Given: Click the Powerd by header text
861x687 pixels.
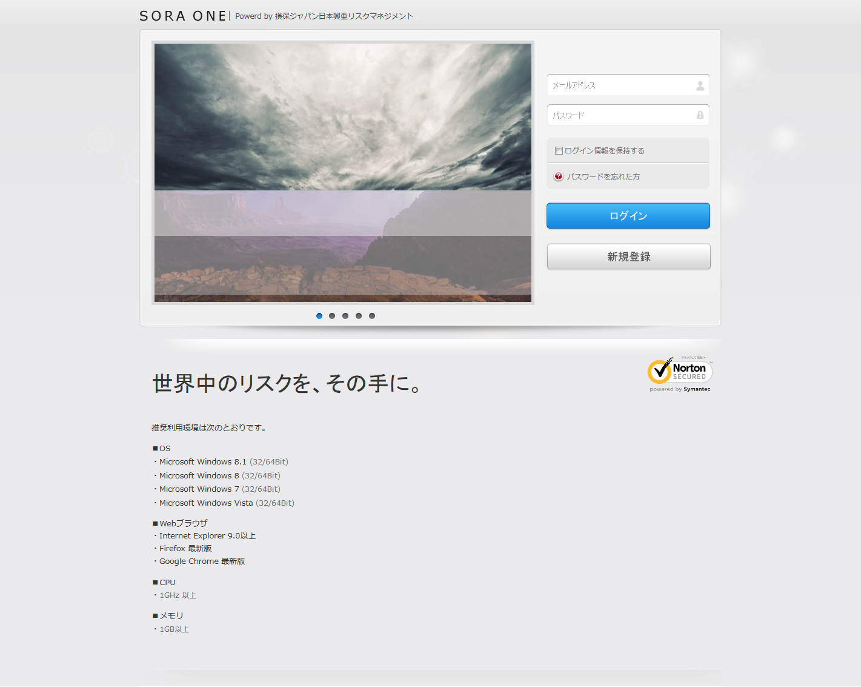Looking at the screenshot, I should click(324, 16).
